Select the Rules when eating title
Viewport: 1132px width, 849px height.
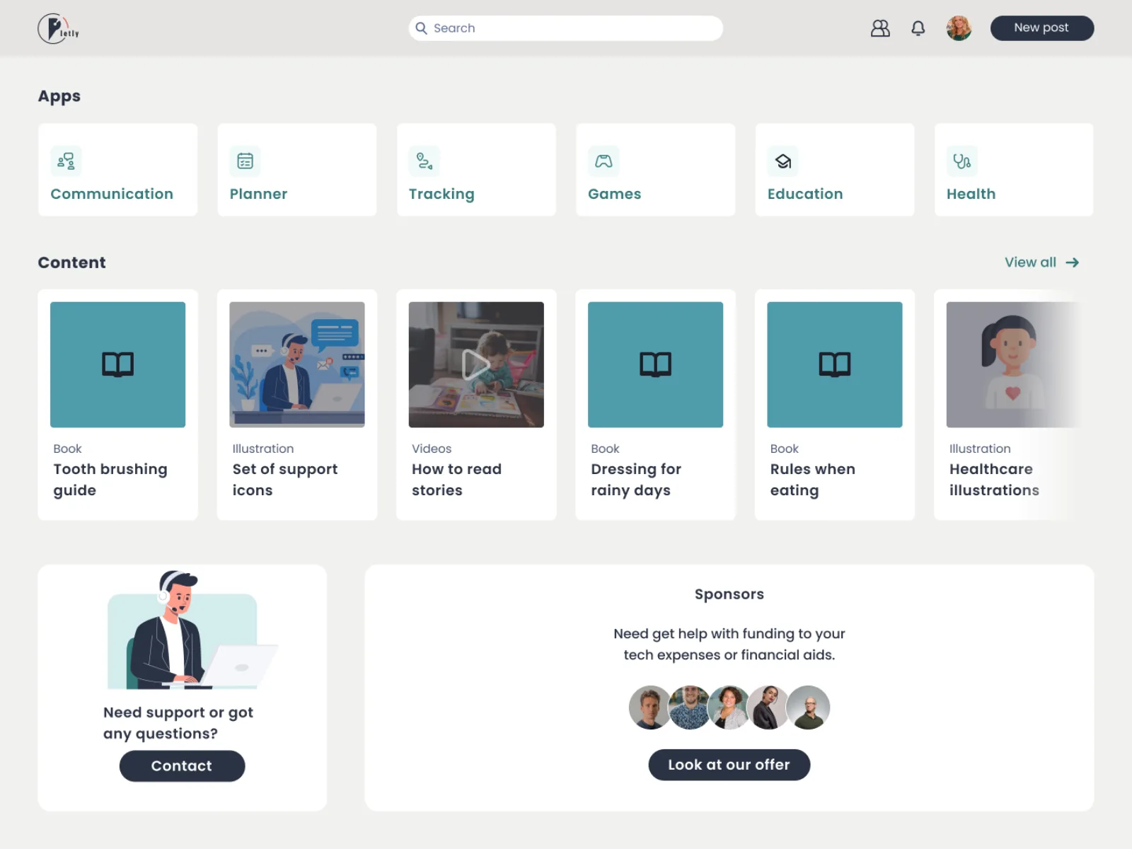click(813, 480)
